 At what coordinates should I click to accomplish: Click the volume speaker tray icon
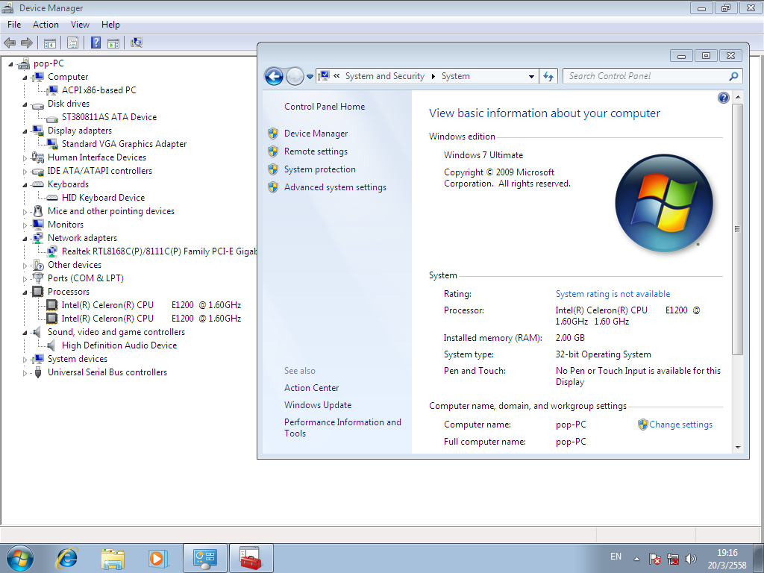[x=690, y=559]
